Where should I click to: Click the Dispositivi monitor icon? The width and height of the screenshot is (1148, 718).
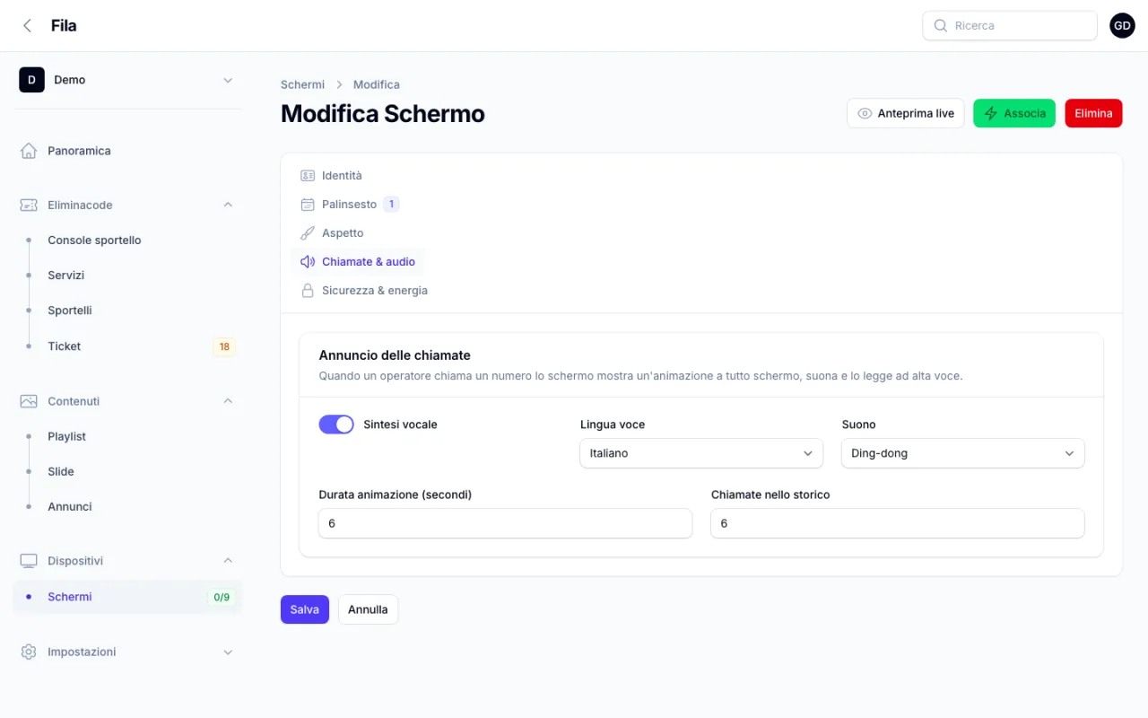coord(29,561)
